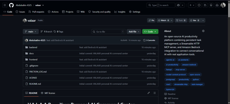Open the backend folder

click(33, 47)
